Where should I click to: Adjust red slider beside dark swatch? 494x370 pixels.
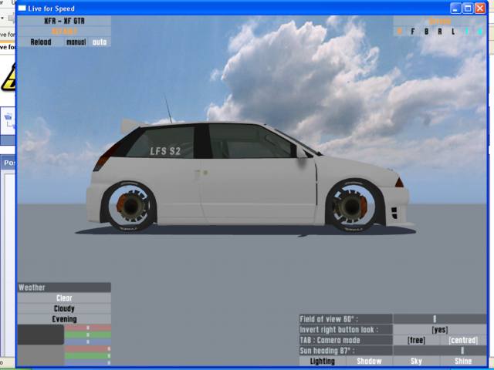(88, 328)
